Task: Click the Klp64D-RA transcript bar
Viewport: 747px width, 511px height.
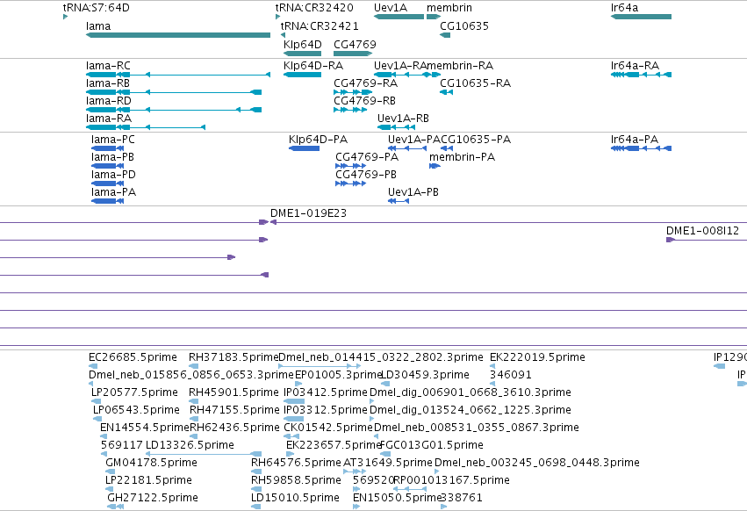Action: [303, 75]
